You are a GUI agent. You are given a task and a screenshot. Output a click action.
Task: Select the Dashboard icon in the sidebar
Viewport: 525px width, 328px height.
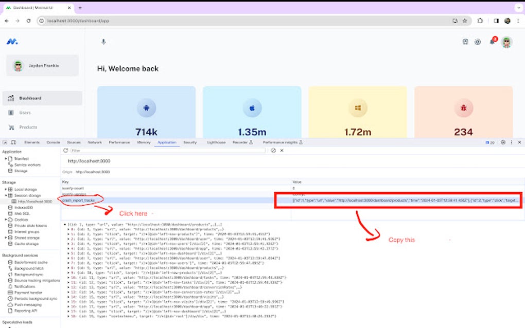(x=11, y=98)
